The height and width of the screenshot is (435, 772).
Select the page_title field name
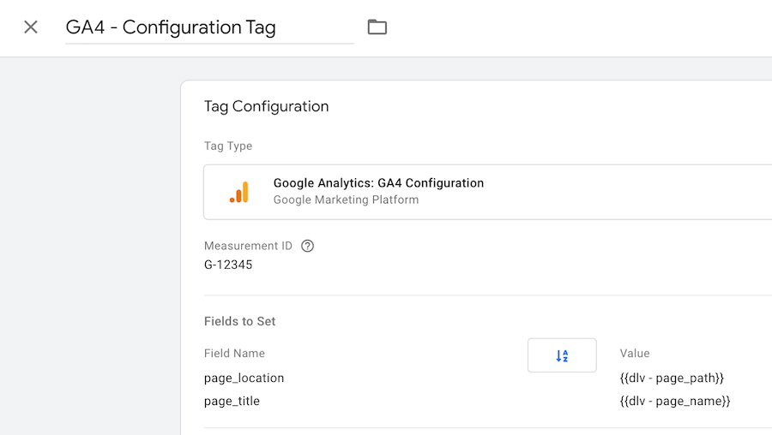click(232, 401)
